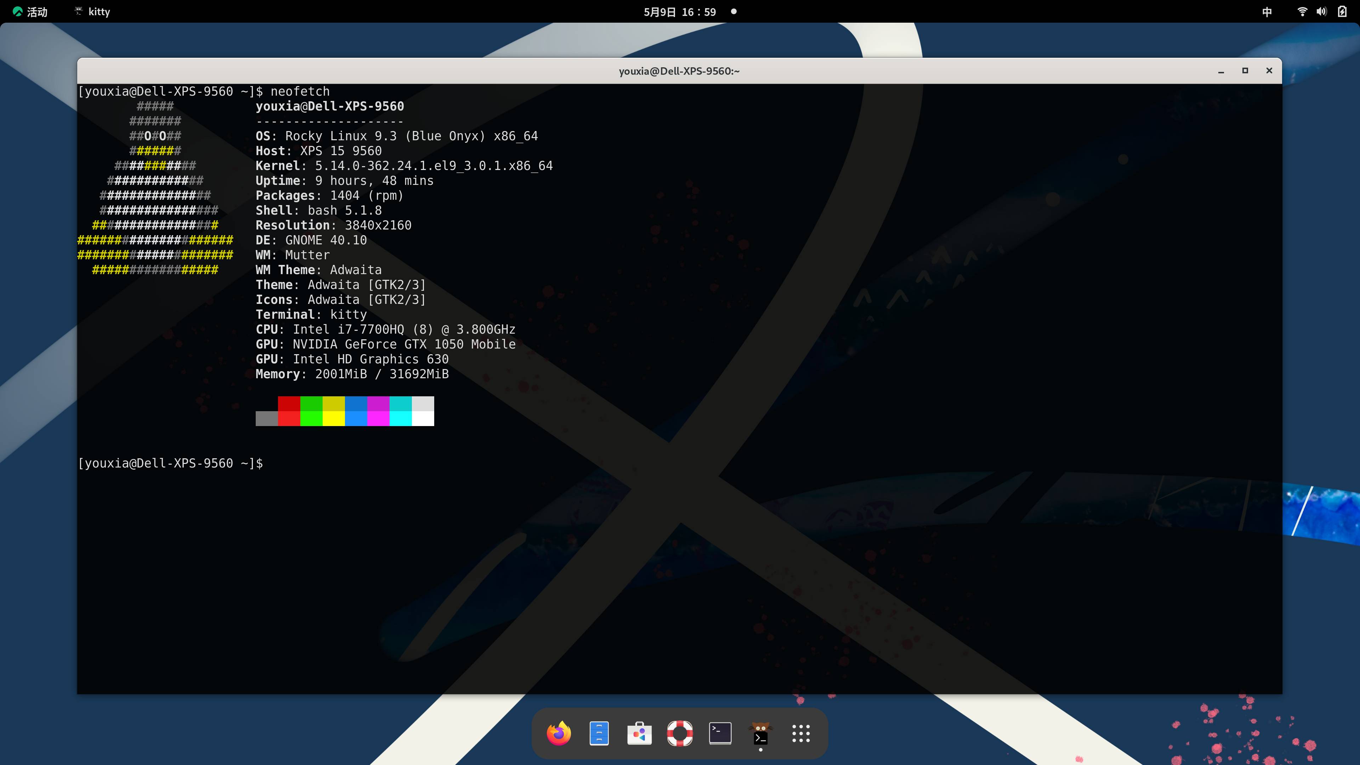Click the Host: XPS 15 9560 line
Viewport: 1360px width, 765px height.
click(x=318, y=151)
